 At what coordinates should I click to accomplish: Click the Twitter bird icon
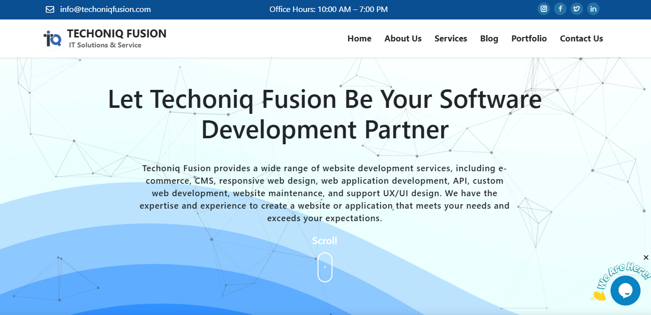pyautogui.click(x=577, y=9)
